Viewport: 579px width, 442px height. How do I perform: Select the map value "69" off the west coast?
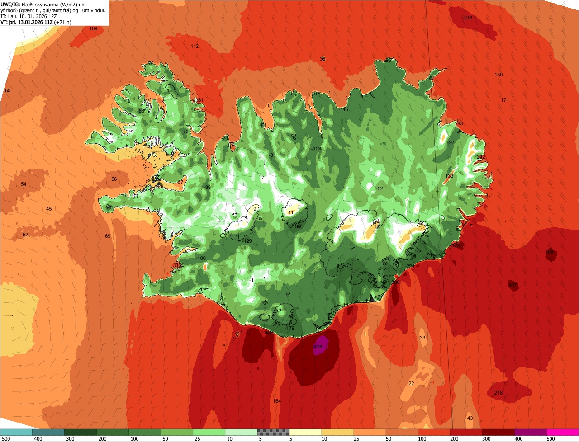(x=108, y=236)
